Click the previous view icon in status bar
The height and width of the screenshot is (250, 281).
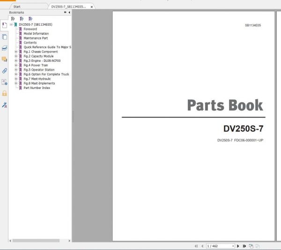pos(251,246)
